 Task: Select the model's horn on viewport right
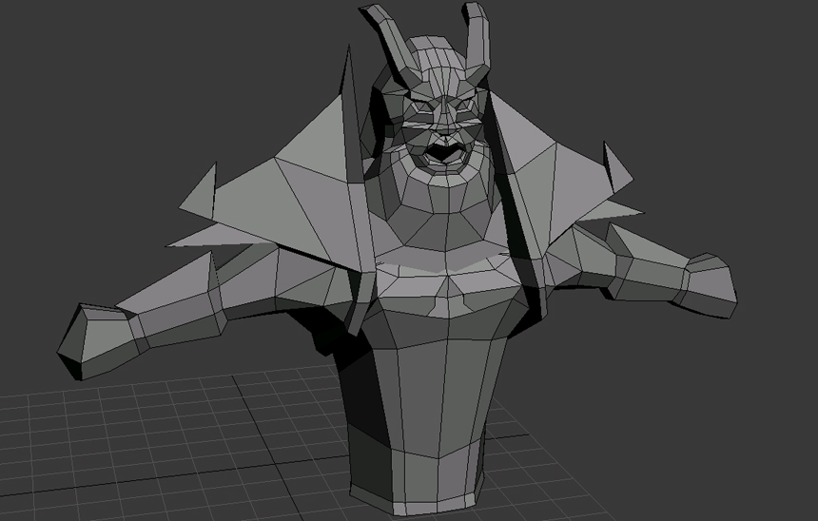click(x=478, y=37)
